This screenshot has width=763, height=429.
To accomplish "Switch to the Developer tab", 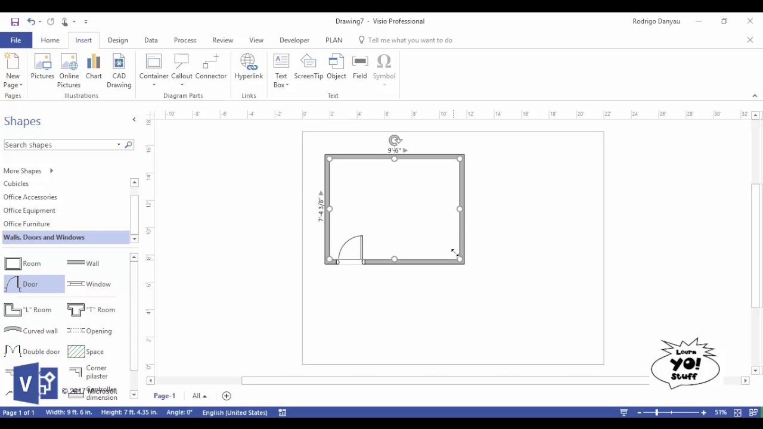I will tap(294, 40).
